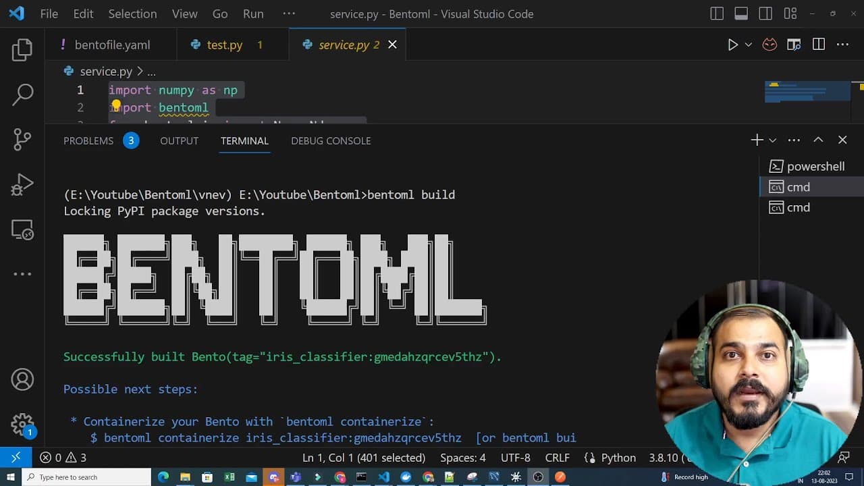The width and height of the screenshot is (864, 486).
Task: Toggle the secondary side bar layout
Action: pyautogui.click(x=765, y=13)
